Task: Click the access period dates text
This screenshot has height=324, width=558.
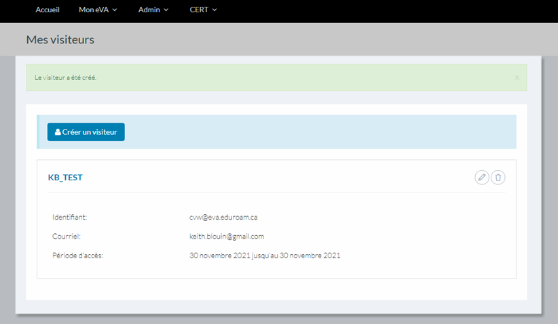Action: tap(265, 256)
